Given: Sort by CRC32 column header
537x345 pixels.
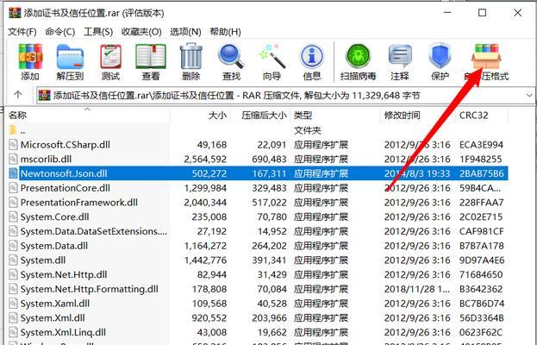Looking at the screenshot, I should [x=482, y=115].
